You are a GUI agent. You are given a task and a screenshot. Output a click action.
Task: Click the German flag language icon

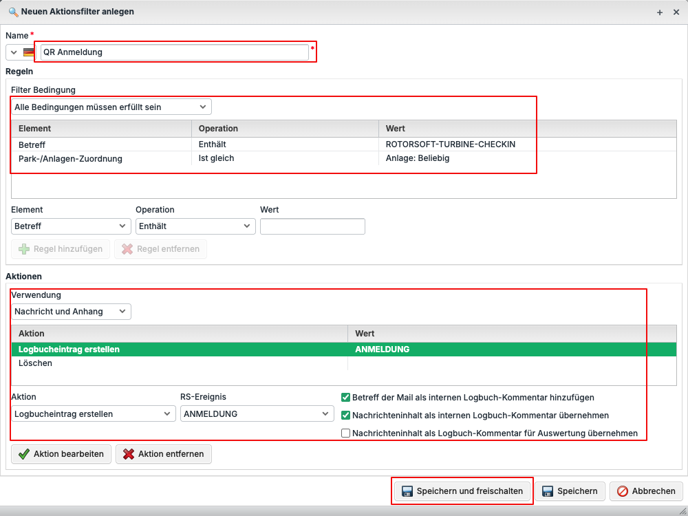tap(29, 52)
